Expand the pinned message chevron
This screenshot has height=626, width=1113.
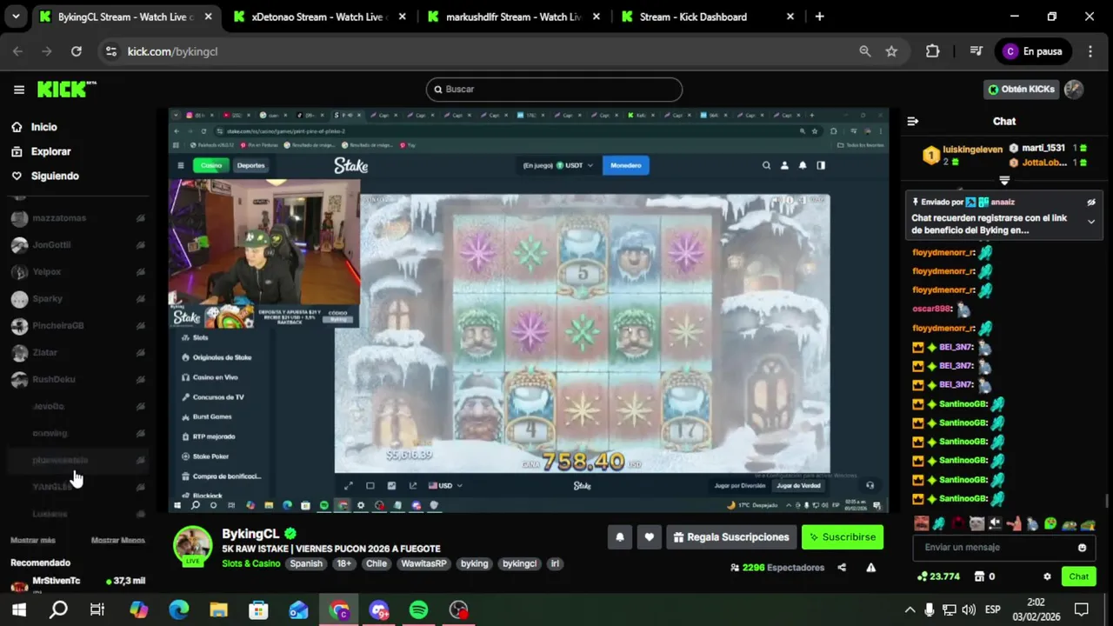pyautogui.click(x=1091, y=222)
